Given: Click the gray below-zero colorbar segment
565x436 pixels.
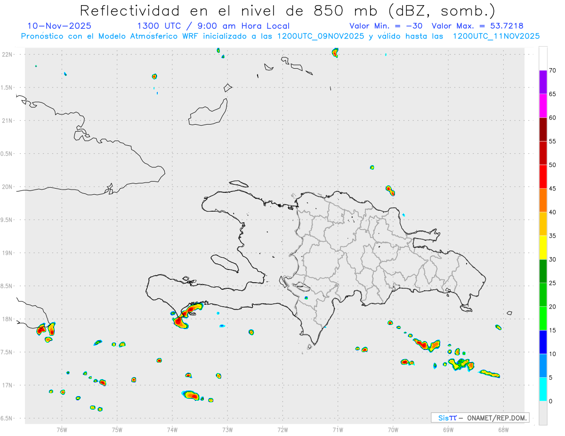Looking at the screenshot, I should tap(543, 413).
